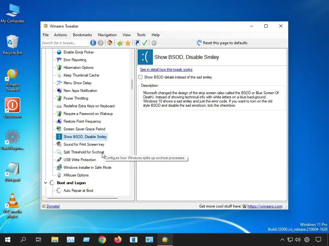Viewport: 329px width, 246px height.
Task: Click the volume speaker tray icon
Action: [298, 240]
